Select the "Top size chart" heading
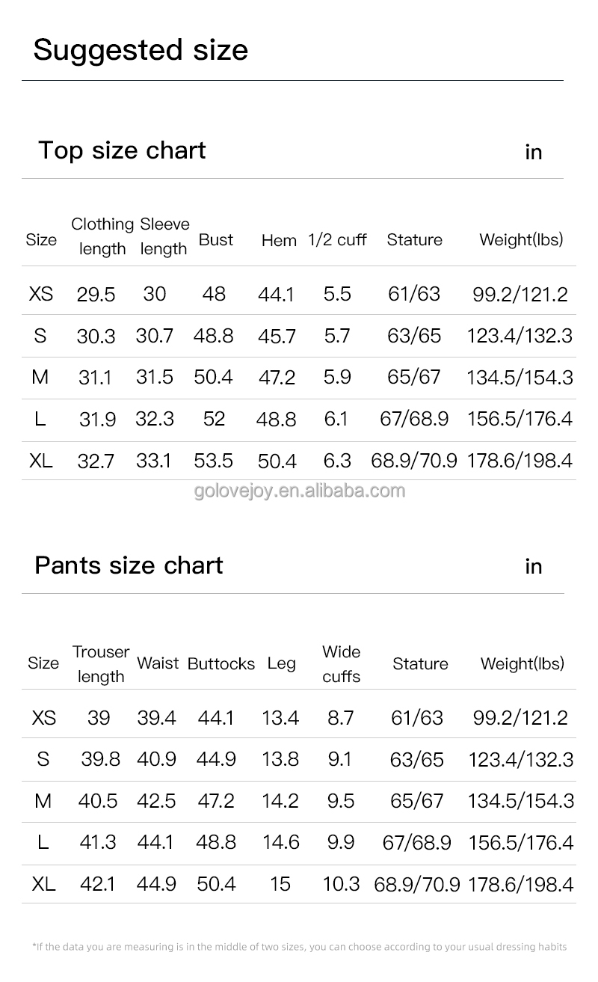The width and height of the screenshot is (598, 982). 122,150
